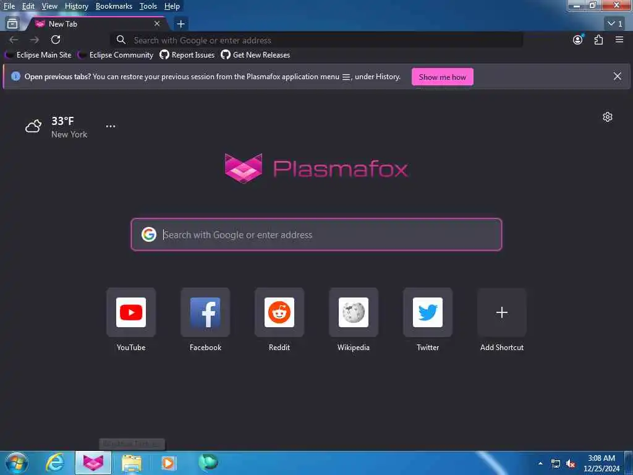The width and height of the screenshot is (633, 475).
Task: Open the Bookmarks menu
Action: pos(114,6)
